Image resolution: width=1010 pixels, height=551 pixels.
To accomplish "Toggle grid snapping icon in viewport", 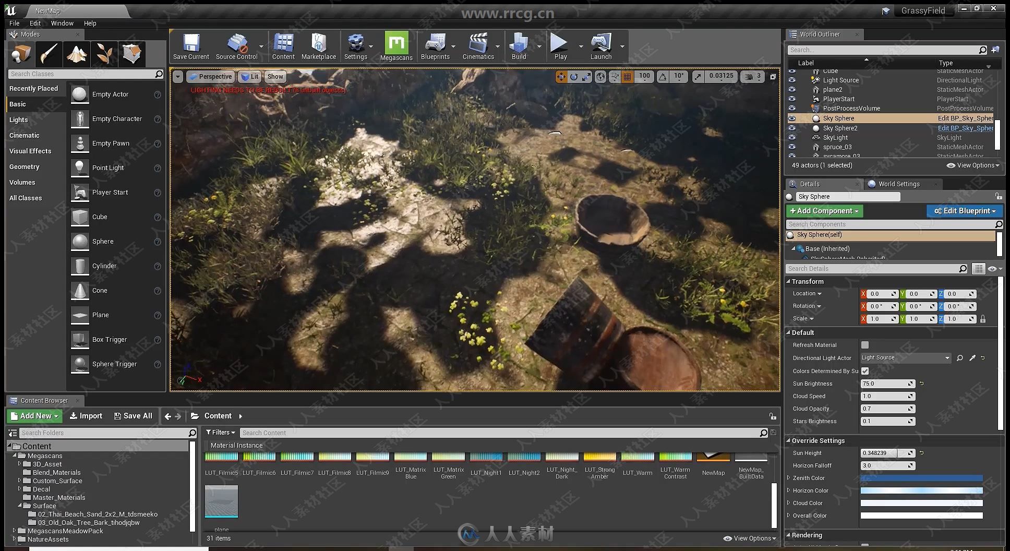I will 628,77.
